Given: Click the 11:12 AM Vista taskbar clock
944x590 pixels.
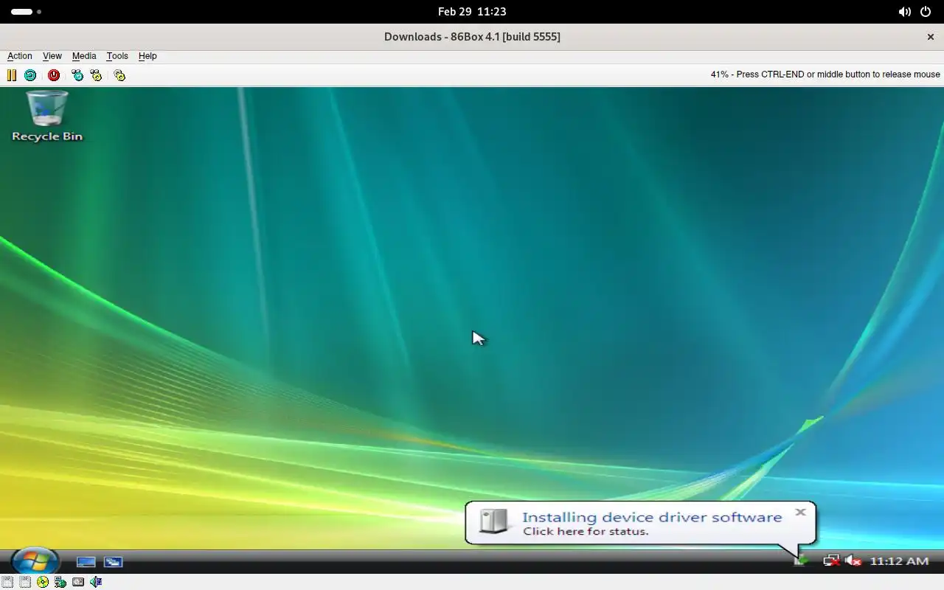Looking at the screenshot, I should [899, 561].
